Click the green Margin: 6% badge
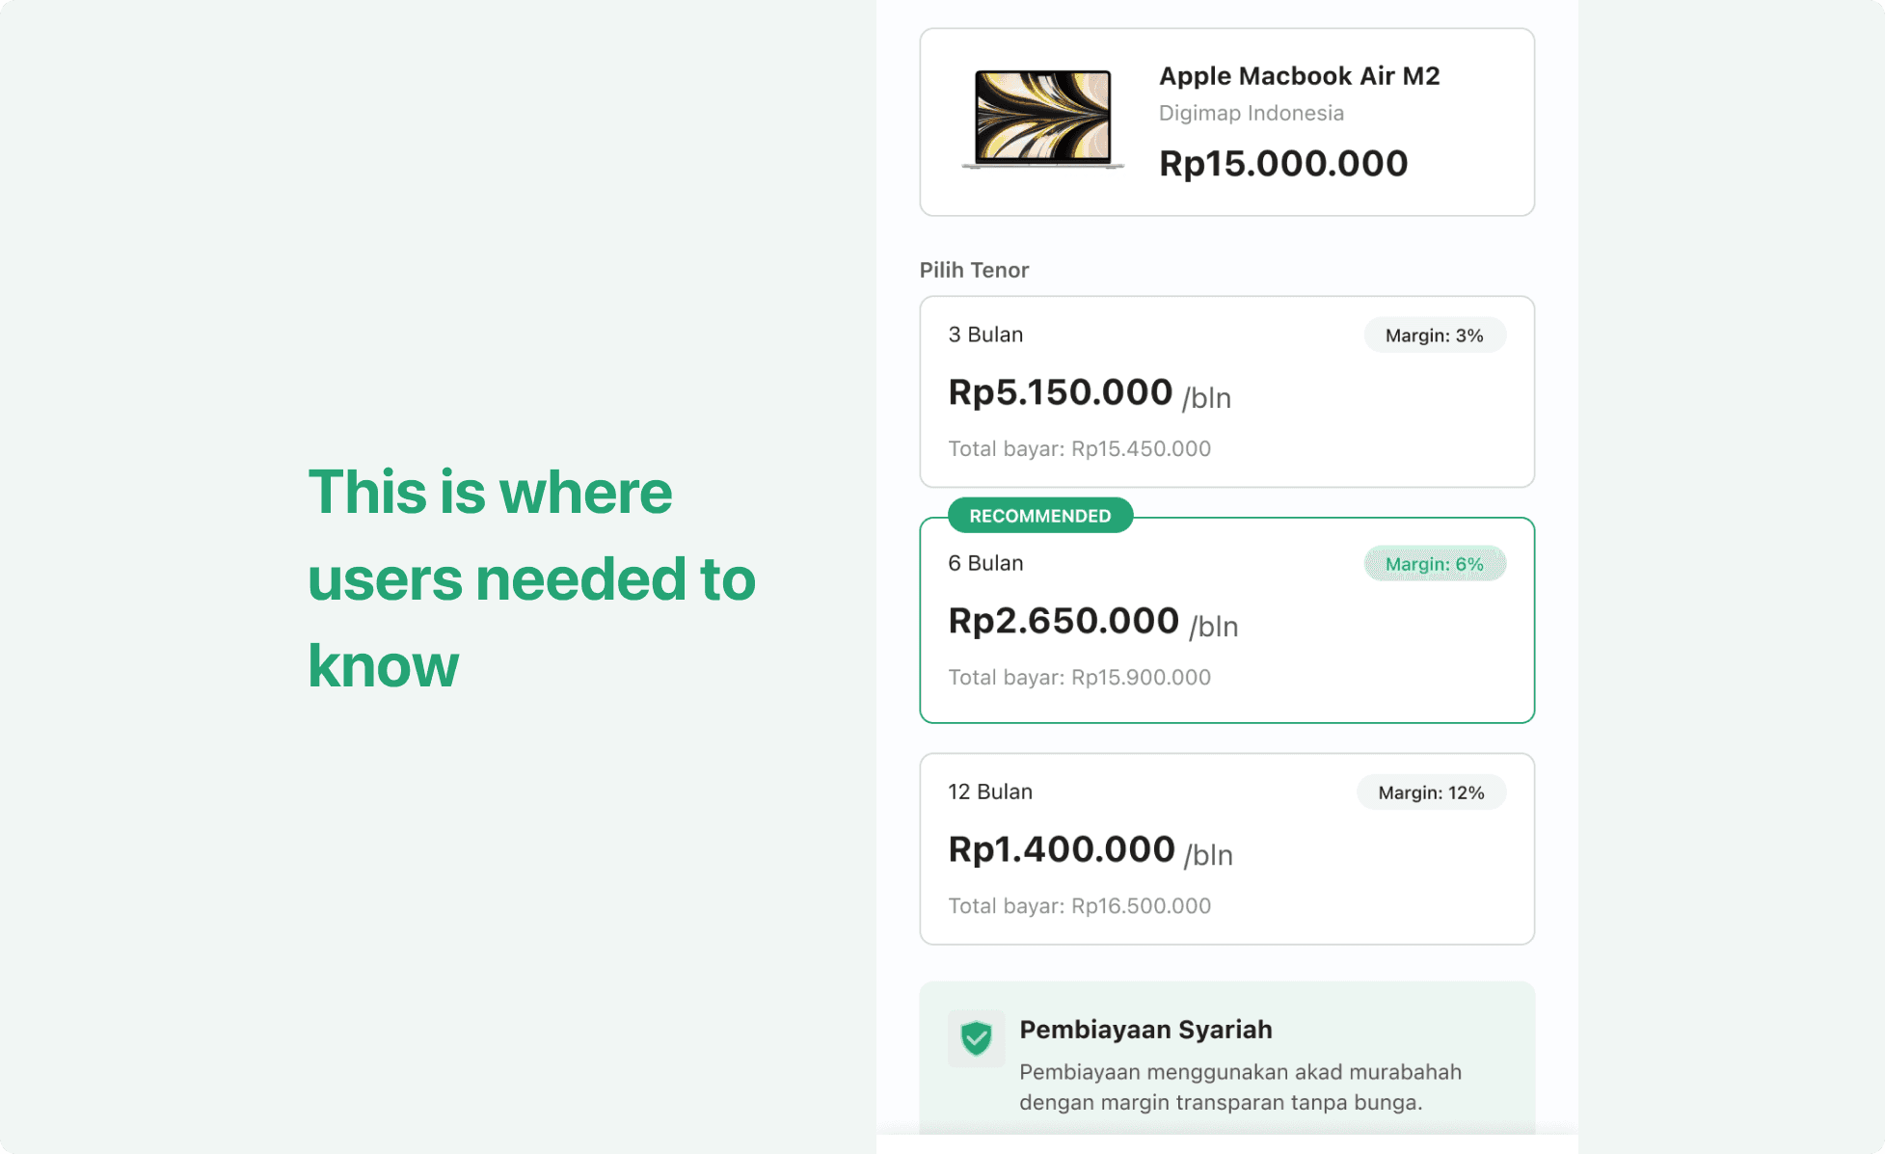The image size is (1885, 1154). click(x=1434, y=564)
